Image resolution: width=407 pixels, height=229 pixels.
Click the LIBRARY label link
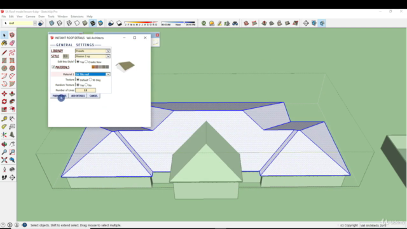(57, 51)
